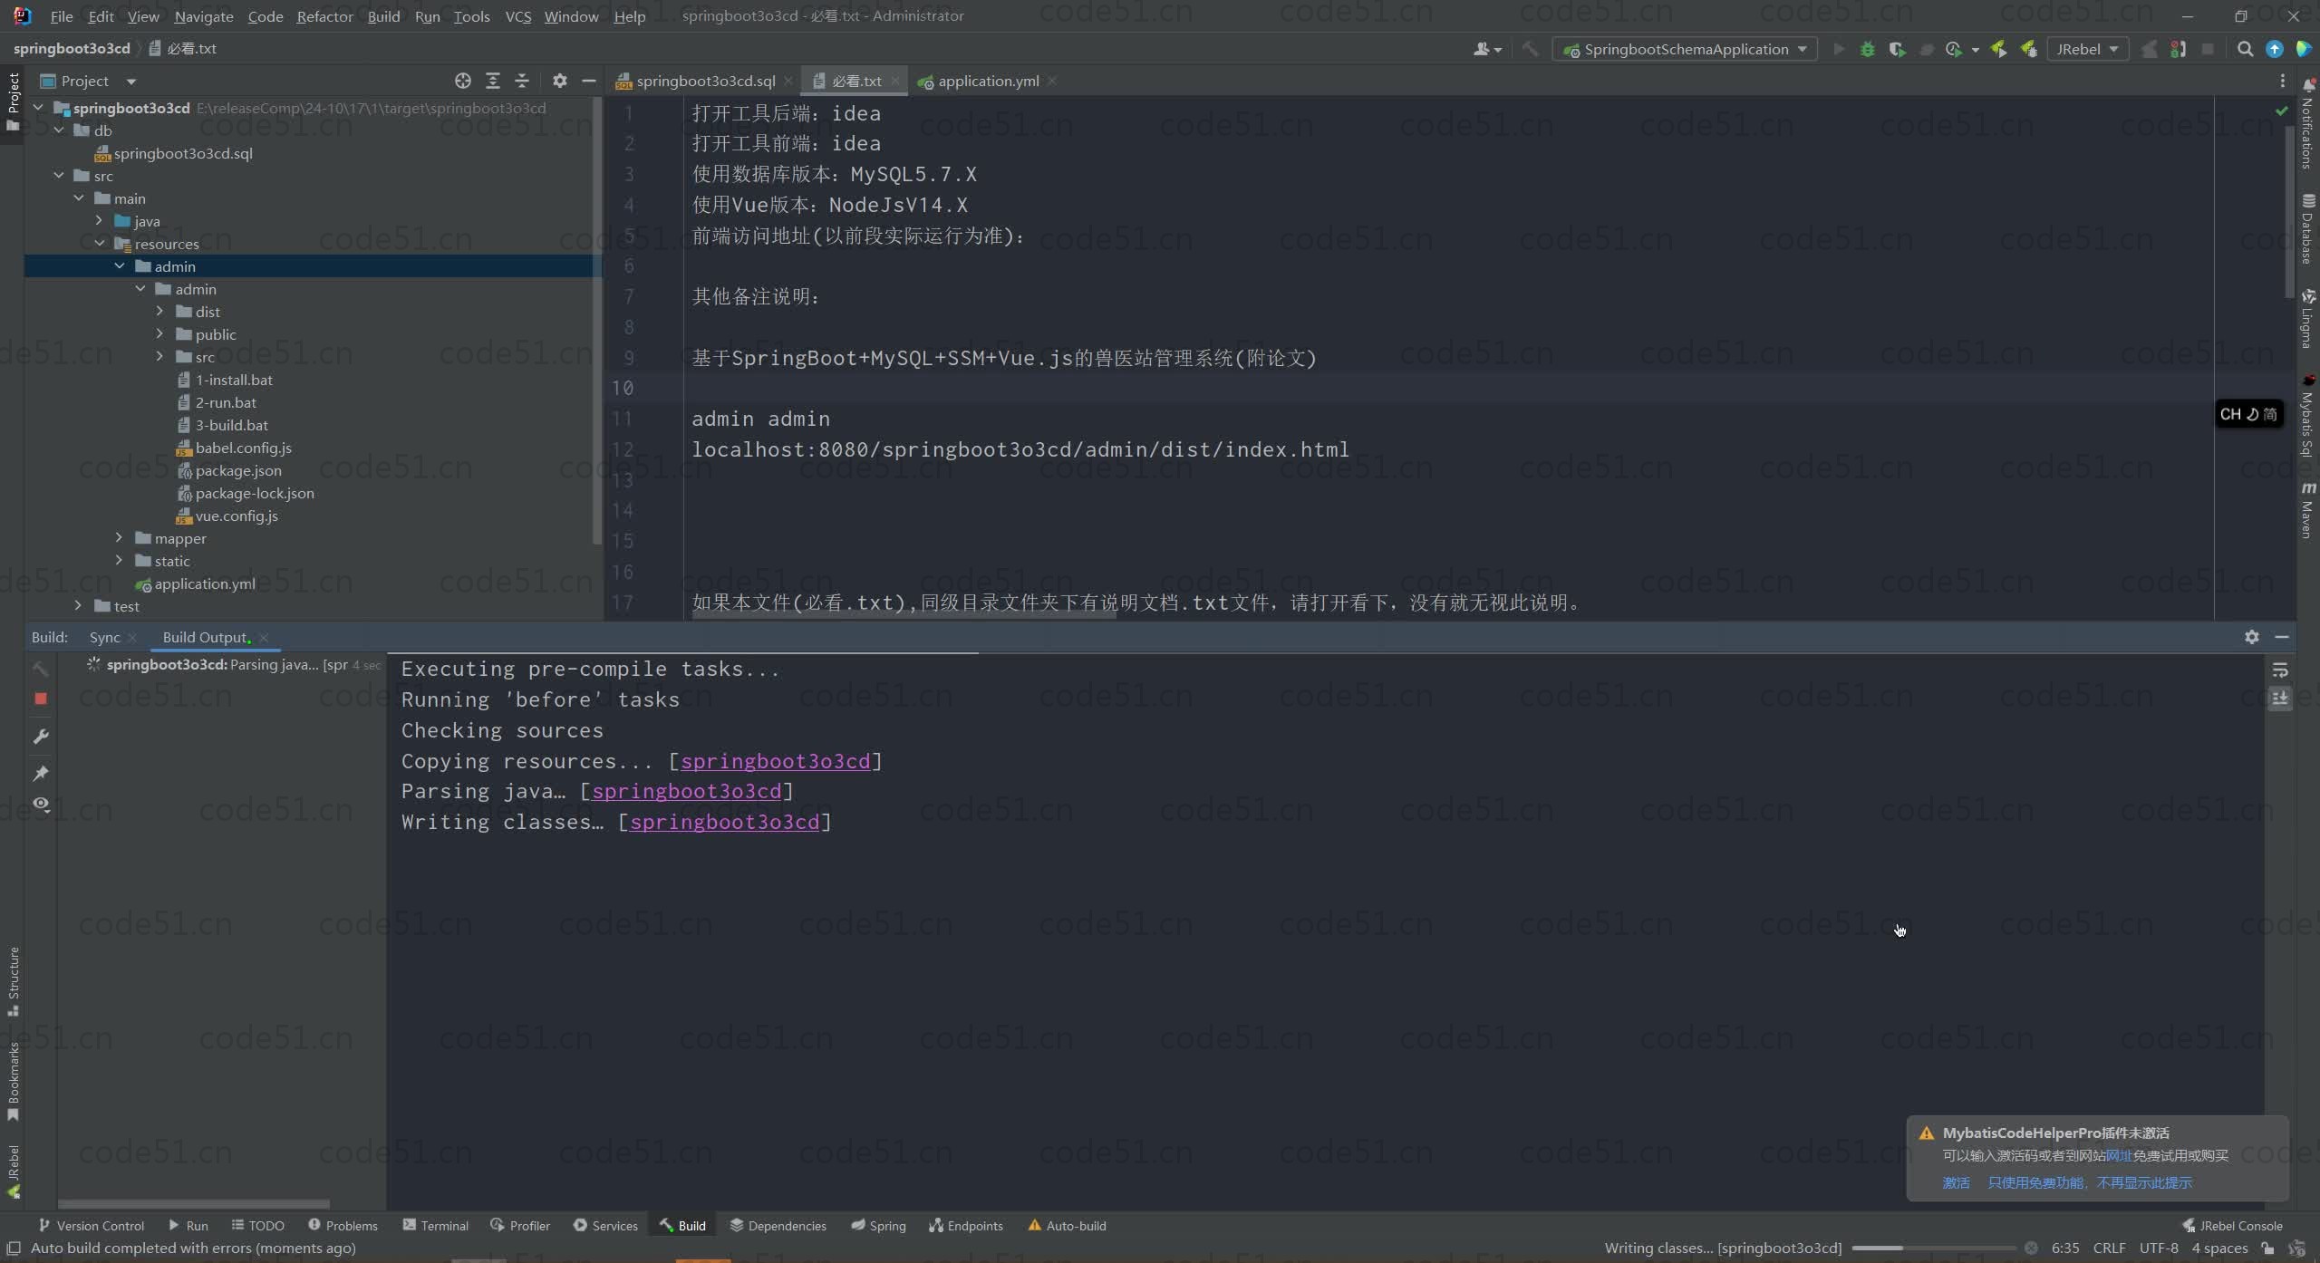Click the build progress bar in status bar

1932,1248
